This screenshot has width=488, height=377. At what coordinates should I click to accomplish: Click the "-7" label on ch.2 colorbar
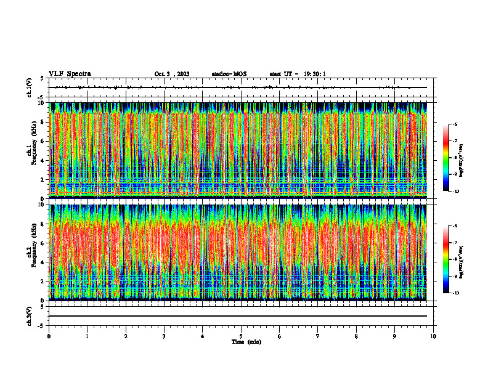tap(455, 243)
